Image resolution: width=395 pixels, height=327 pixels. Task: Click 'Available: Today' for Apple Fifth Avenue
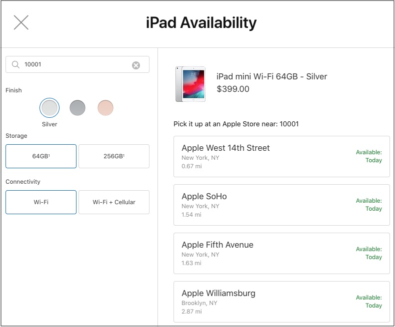coord(369,253)
